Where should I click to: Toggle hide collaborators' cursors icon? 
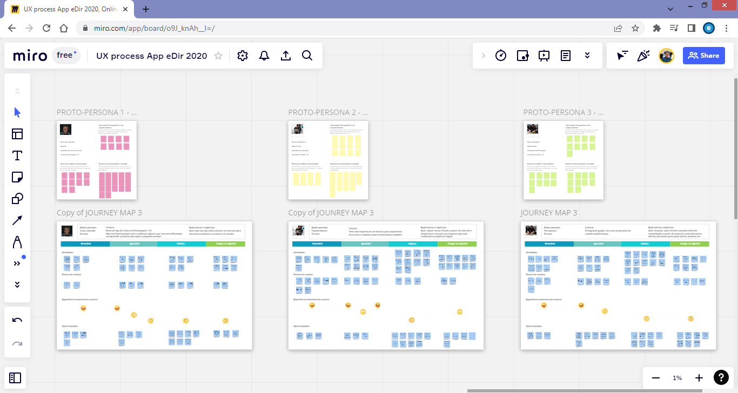(x=622, y=56)
